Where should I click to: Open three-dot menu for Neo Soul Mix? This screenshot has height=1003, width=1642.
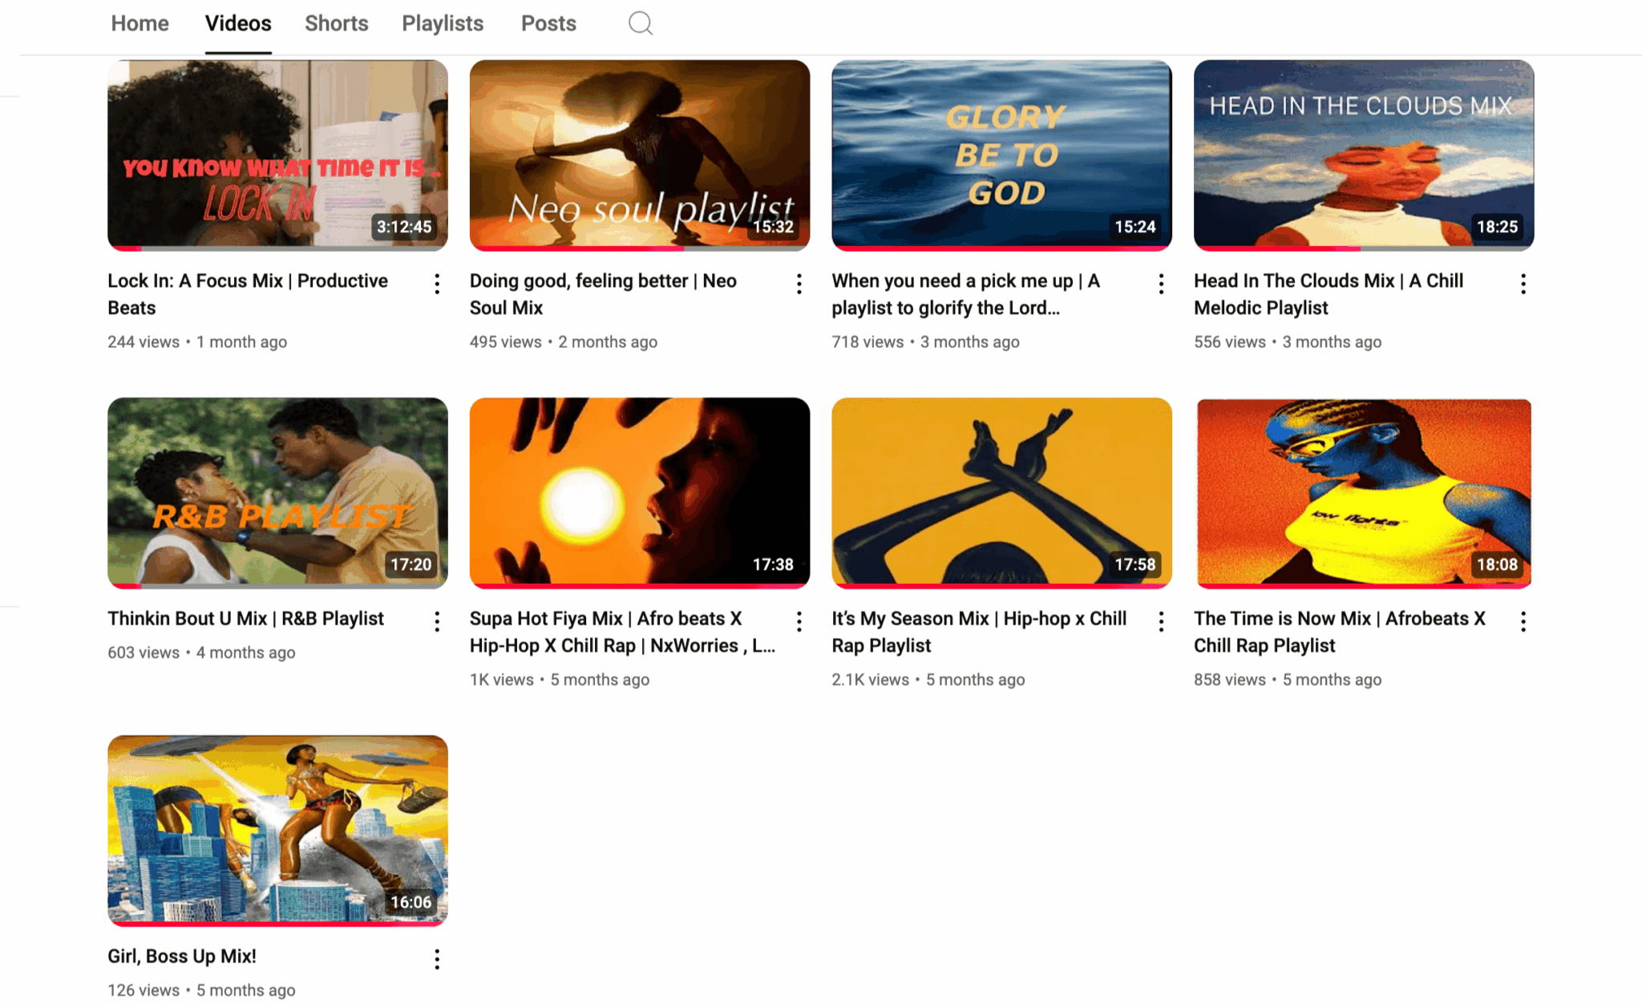[799, 284]
